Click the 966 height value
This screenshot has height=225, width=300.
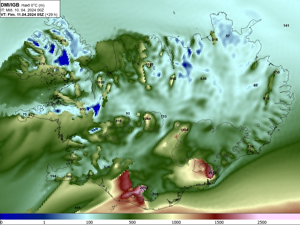coord(69,176)
